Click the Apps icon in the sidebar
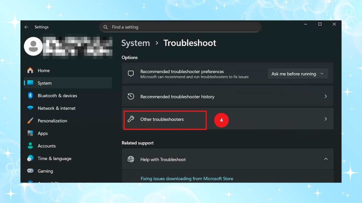 (30, 133)
